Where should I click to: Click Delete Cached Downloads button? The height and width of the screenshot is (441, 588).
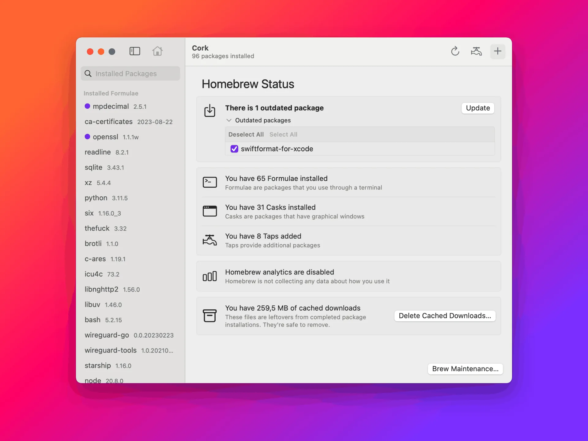coord(445,316)
